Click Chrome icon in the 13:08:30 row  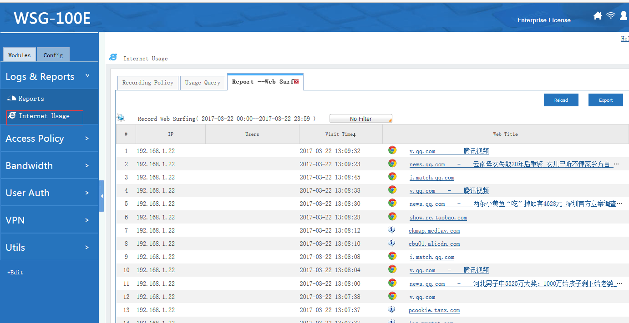pos(392,203)
